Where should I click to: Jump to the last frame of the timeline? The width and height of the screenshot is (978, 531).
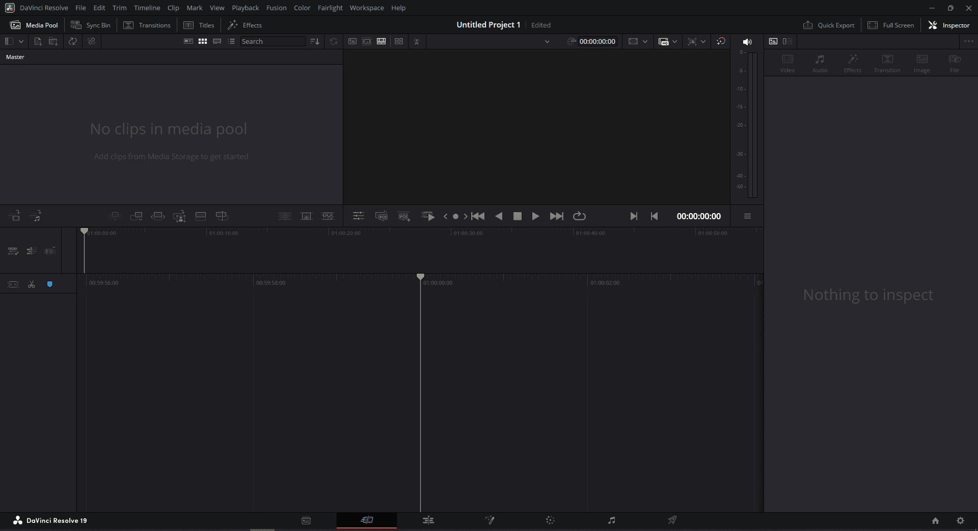pyautogui.click(x=557, y=216)
